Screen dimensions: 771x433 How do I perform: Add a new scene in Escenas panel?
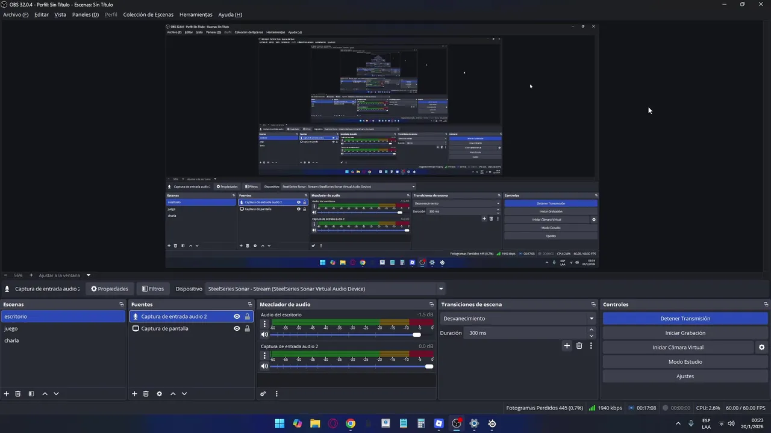click(x=7, y=394)
